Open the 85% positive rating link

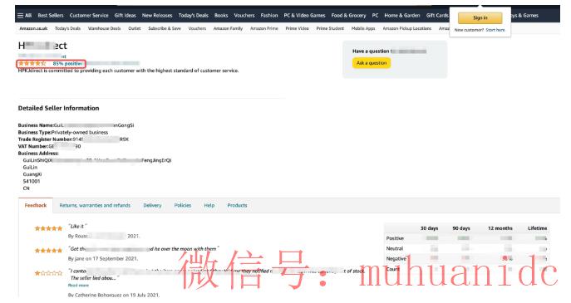click(67, 64)
